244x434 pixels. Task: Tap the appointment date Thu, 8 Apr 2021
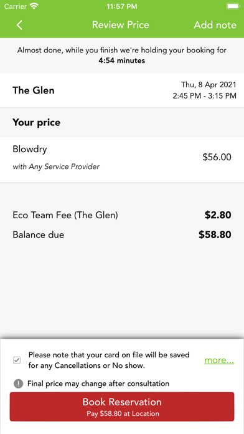[209, 84]
